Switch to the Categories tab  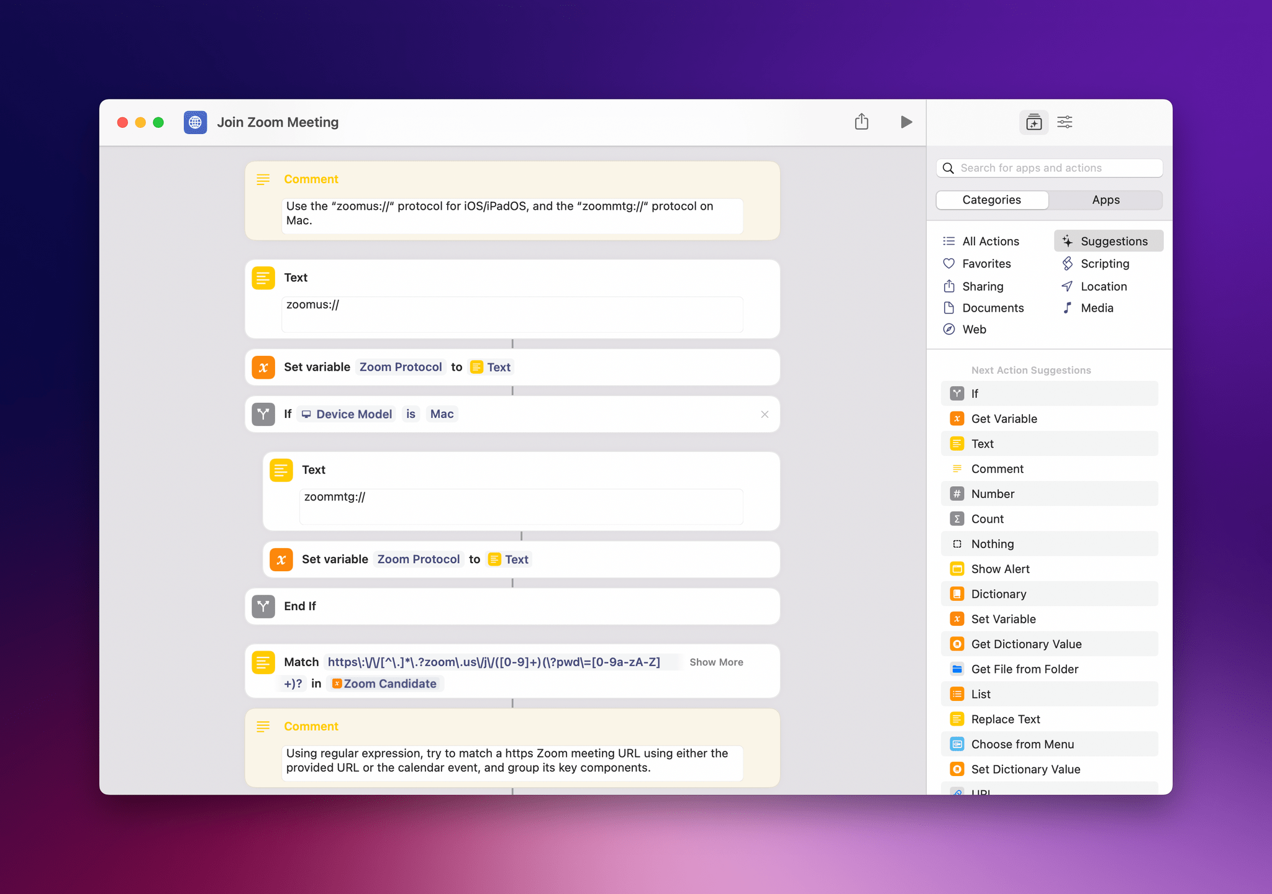(992, 200)
